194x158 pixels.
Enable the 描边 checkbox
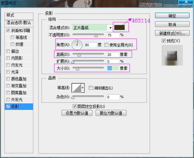click(8, 51)
